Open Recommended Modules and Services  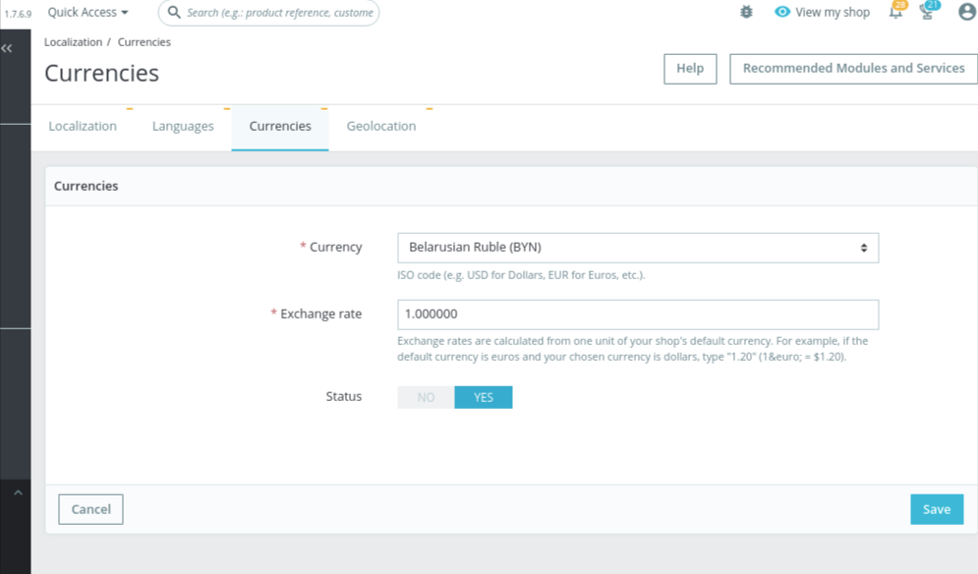tap(853, 69)
